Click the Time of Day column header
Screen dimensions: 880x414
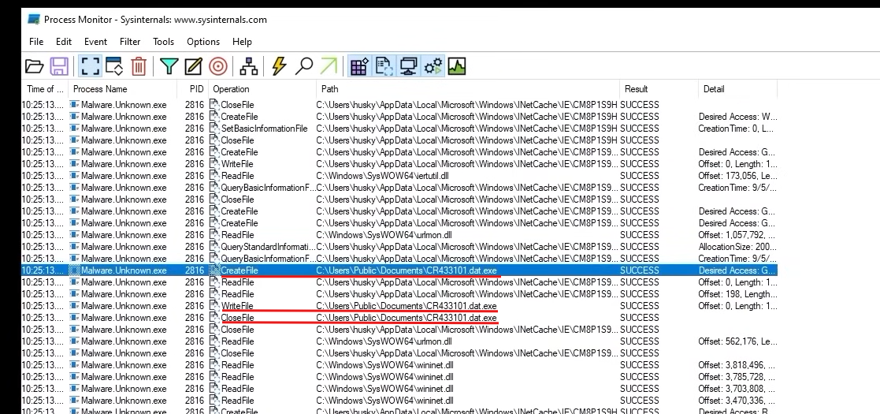45,89
